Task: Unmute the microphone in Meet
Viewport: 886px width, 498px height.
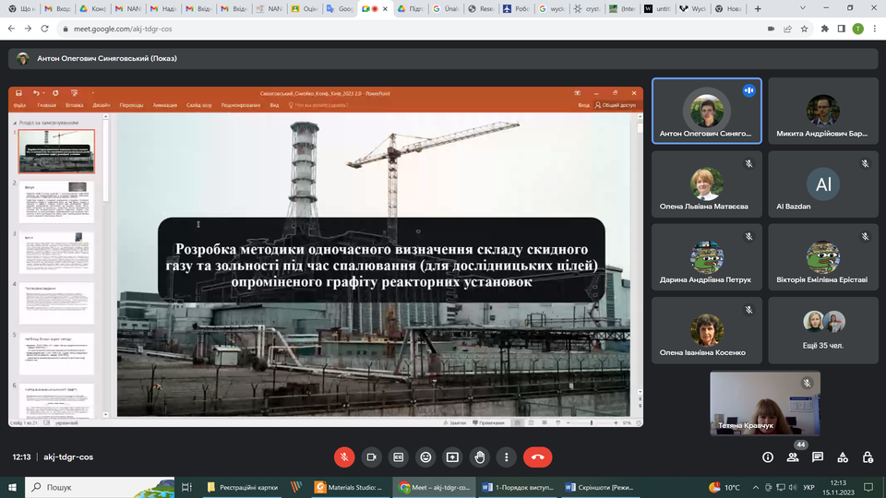Action: [344, 456]
